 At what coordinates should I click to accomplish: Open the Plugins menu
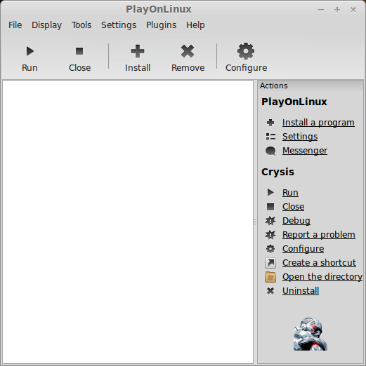click(x=161, y=25)
